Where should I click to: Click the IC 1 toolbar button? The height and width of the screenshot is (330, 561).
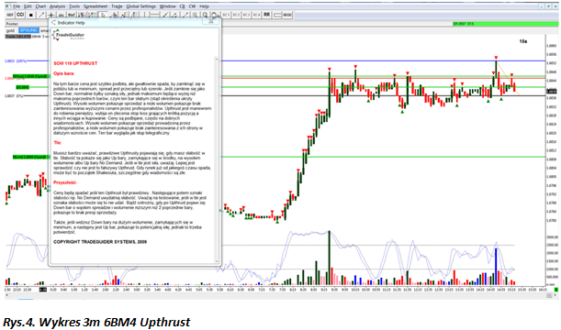(x=226, y=15)
